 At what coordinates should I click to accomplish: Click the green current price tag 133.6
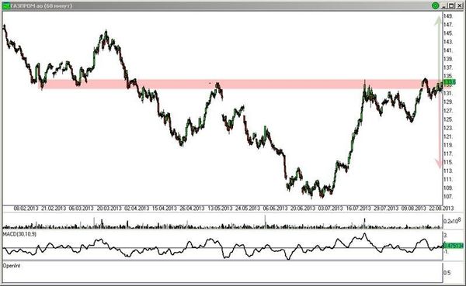click(449, 81)
